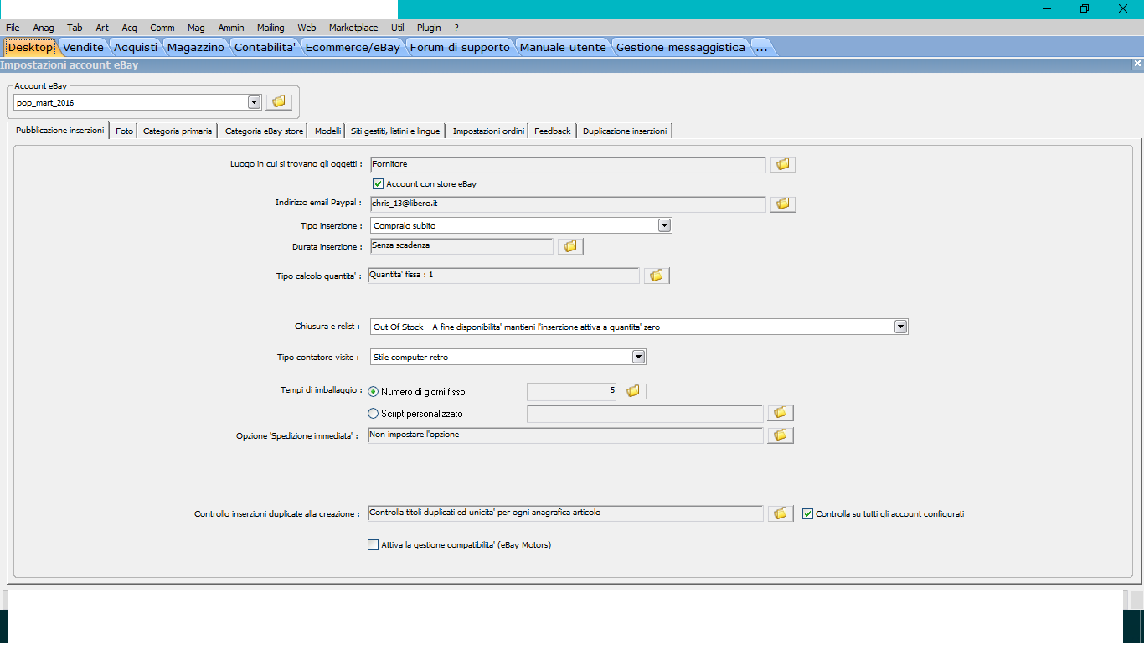Open the Plugin menu

[429, 28]
